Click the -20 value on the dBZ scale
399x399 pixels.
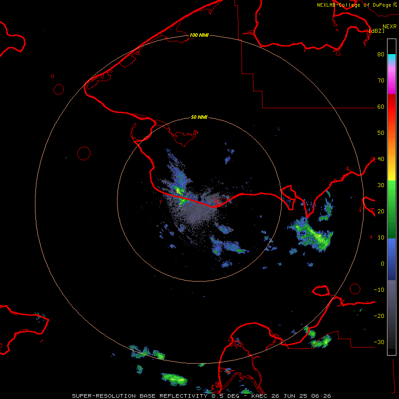(x=379, y=316)
